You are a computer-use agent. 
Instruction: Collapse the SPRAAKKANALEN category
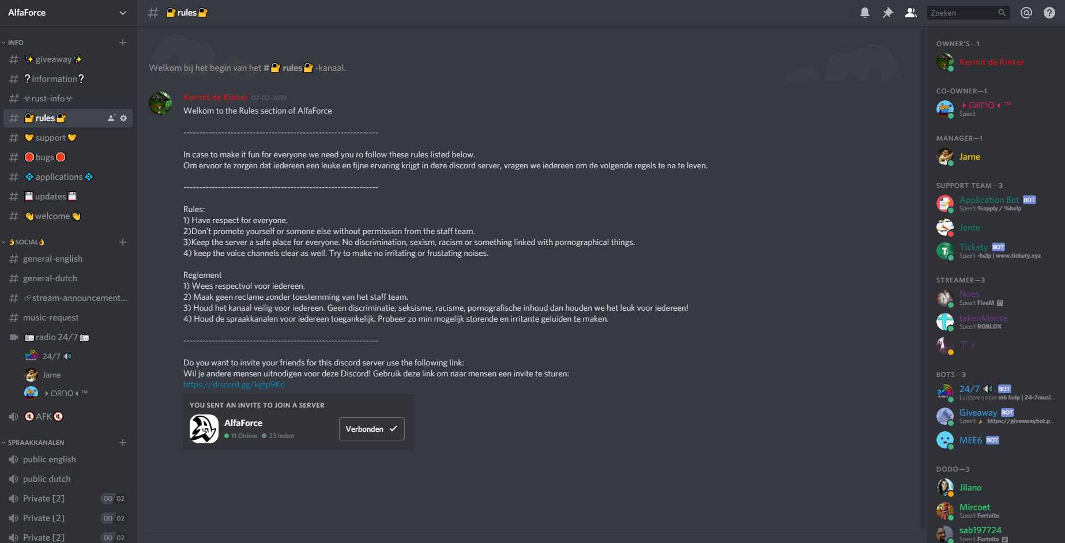click(36, 443)
